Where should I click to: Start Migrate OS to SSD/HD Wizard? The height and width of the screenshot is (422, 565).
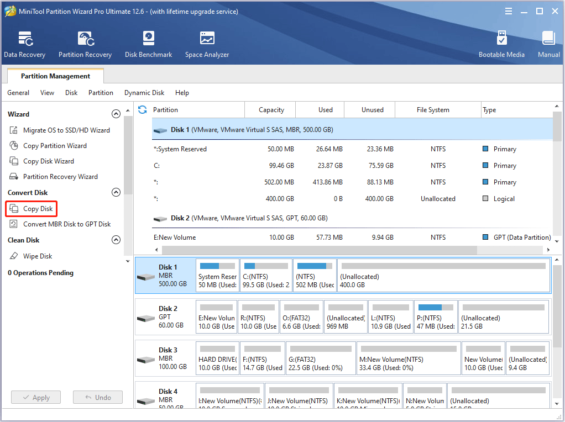pyautogui.click(x=60, y=130)
